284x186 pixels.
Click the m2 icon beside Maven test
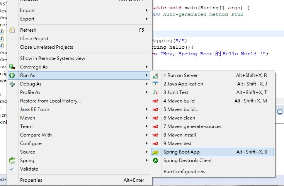(155, 143)
